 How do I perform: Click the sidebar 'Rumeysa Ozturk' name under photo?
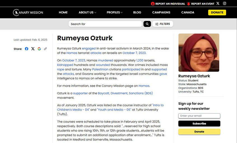pos(194,76)
